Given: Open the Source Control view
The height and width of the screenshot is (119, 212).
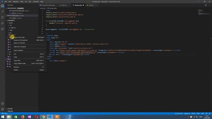Looking at the screenshot, I should (3, 17).
